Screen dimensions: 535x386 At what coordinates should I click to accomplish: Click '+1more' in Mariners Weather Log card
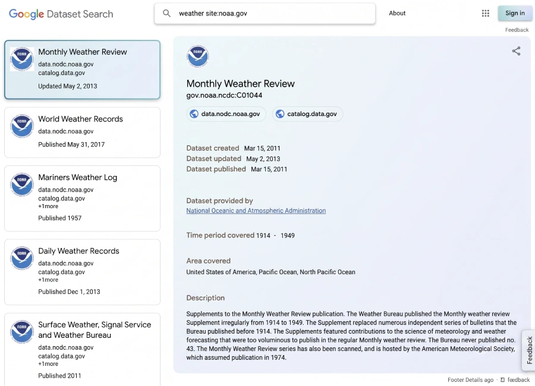[48, 206]
